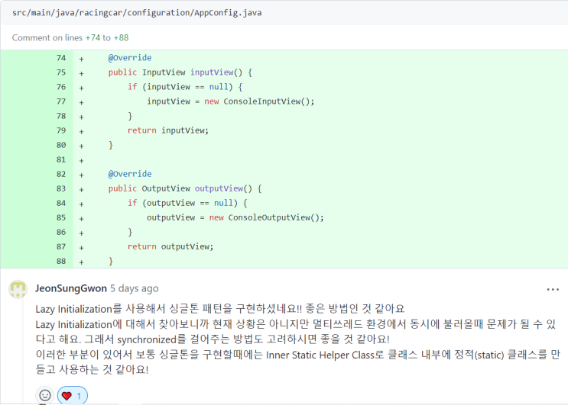Click 'if (inputView == null)' condition
Screen dimensions: 568x405
pos(180,87)
